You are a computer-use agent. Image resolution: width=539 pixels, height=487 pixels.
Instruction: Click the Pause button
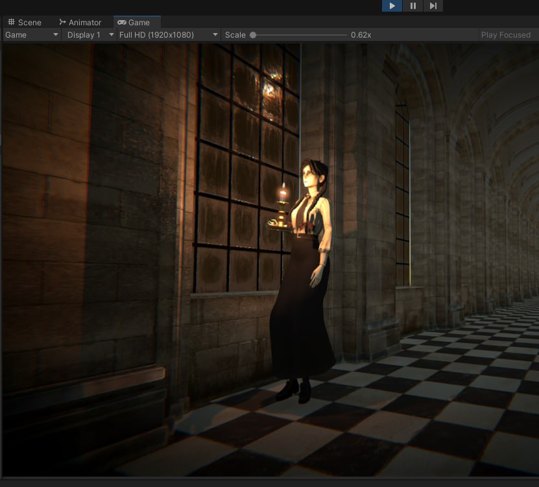[413, 6]
